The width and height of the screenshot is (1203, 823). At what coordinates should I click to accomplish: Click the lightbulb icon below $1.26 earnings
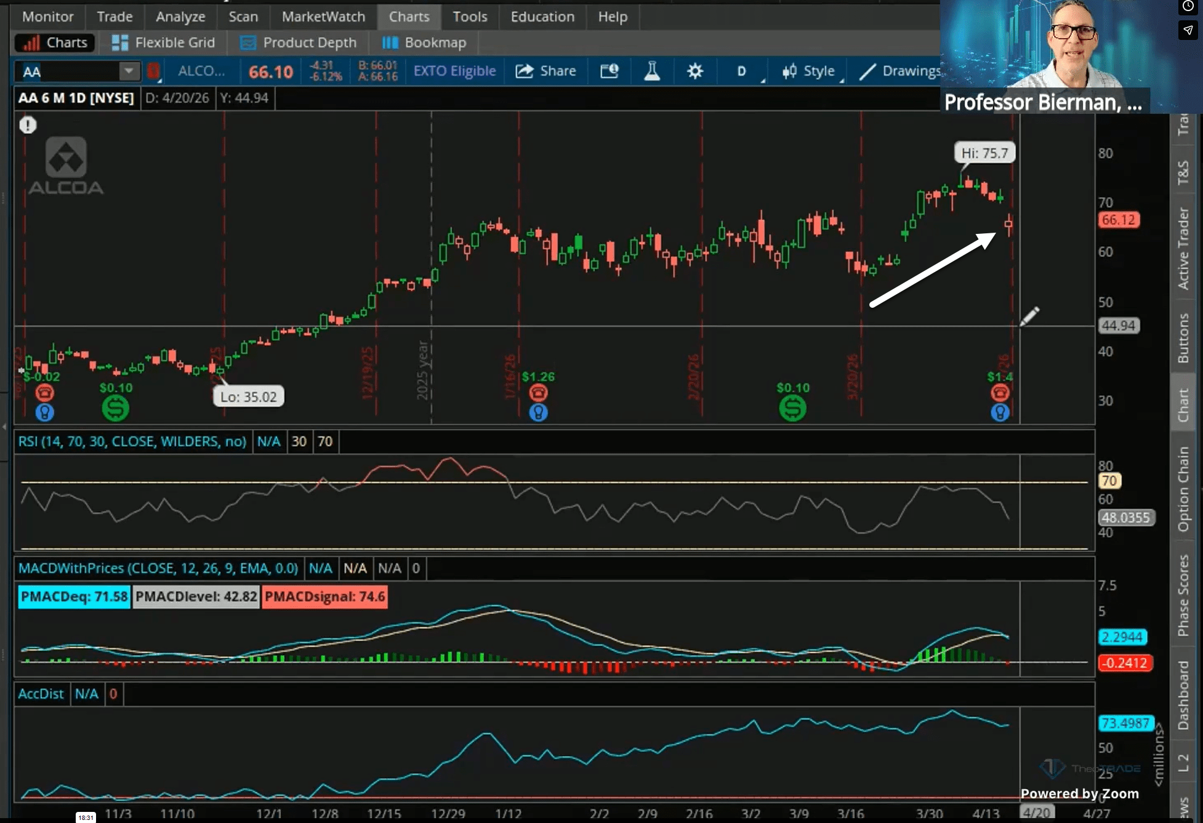[538, 412]
